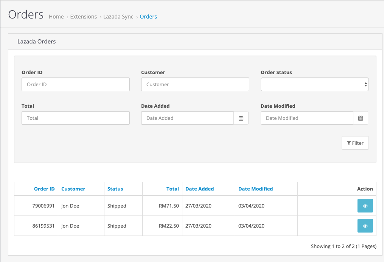Sort table by Customer column header
Image resolution: width=384 pixels, height=262 pixels.
pyautogui.click(x=73, y=189)
